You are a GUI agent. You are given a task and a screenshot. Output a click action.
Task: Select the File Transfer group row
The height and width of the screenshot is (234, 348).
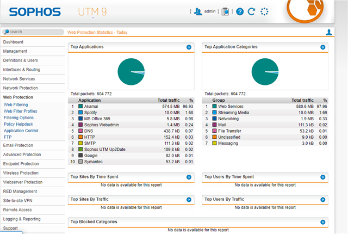(x=265, y=131)
